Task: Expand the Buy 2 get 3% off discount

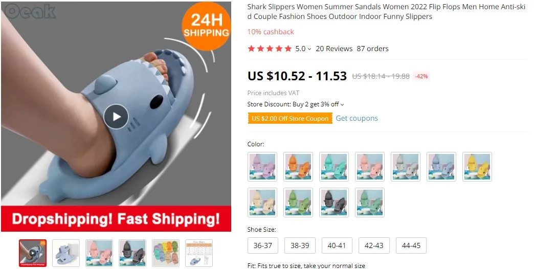Action: pos(342,104)
